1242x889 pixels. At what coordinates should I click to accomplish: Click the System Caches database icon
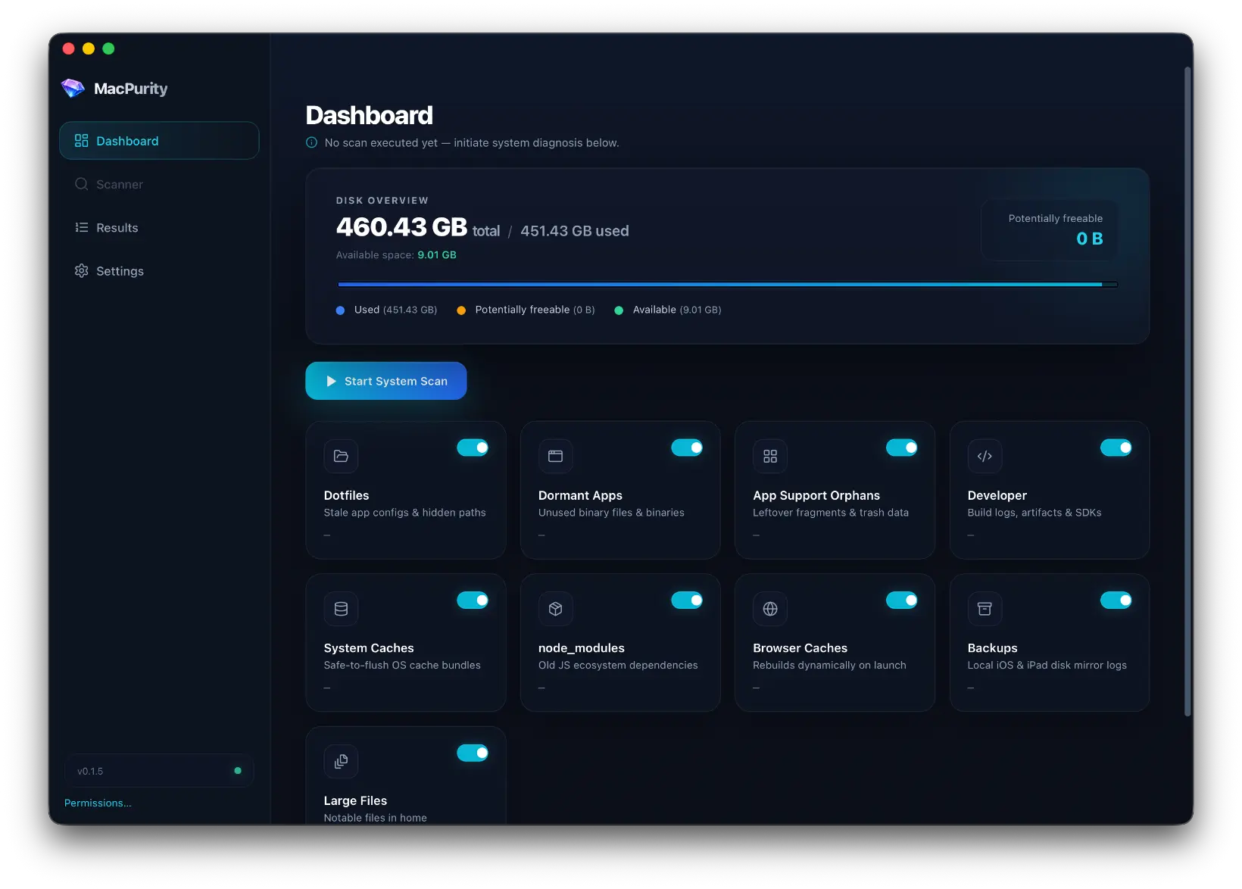pos(341,609)
